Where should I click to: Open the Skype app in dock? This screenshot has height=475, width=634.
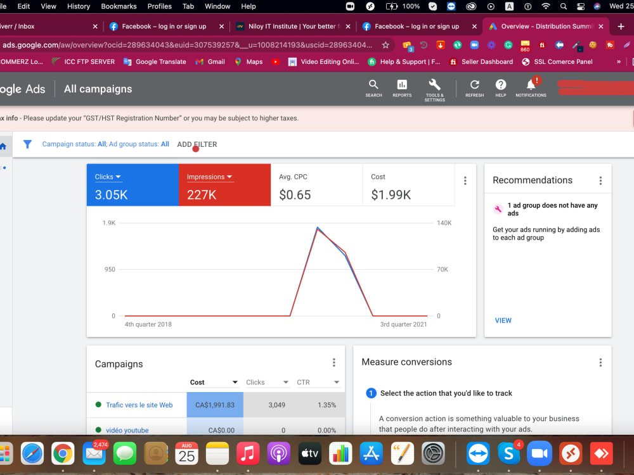[x=508, y=453]
